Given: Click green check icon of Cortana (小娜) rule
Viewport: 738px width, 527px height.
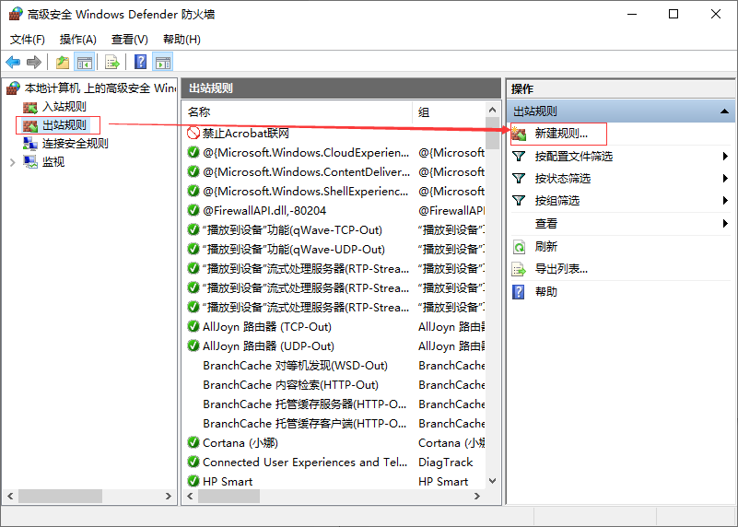Looking at the screenshot, I should pyautogui.click(x=193, y=442).
